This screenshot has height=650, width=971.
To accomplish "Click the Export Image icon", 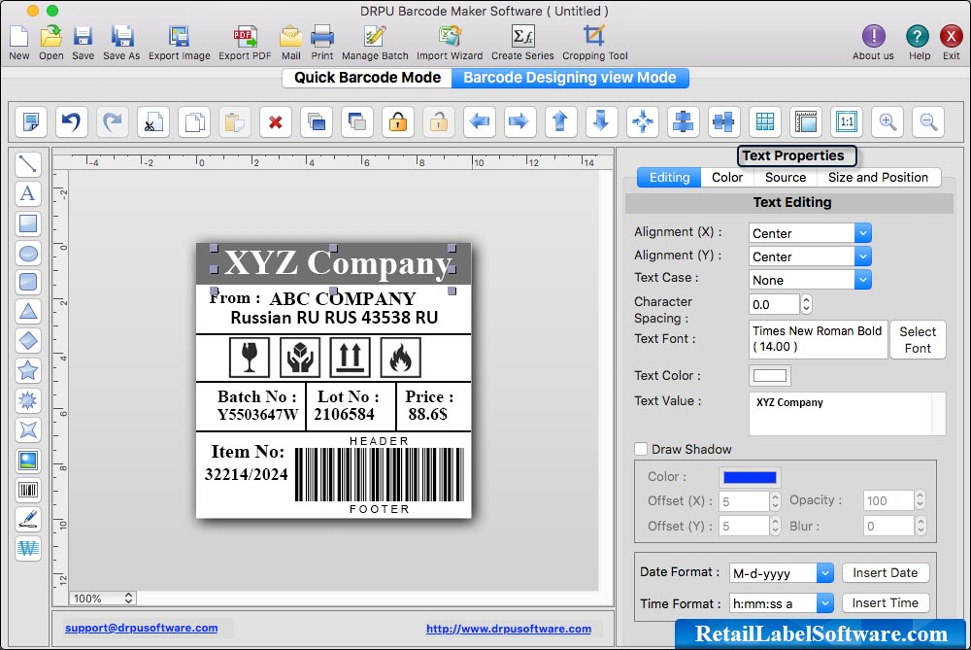I will click(180, 39).
